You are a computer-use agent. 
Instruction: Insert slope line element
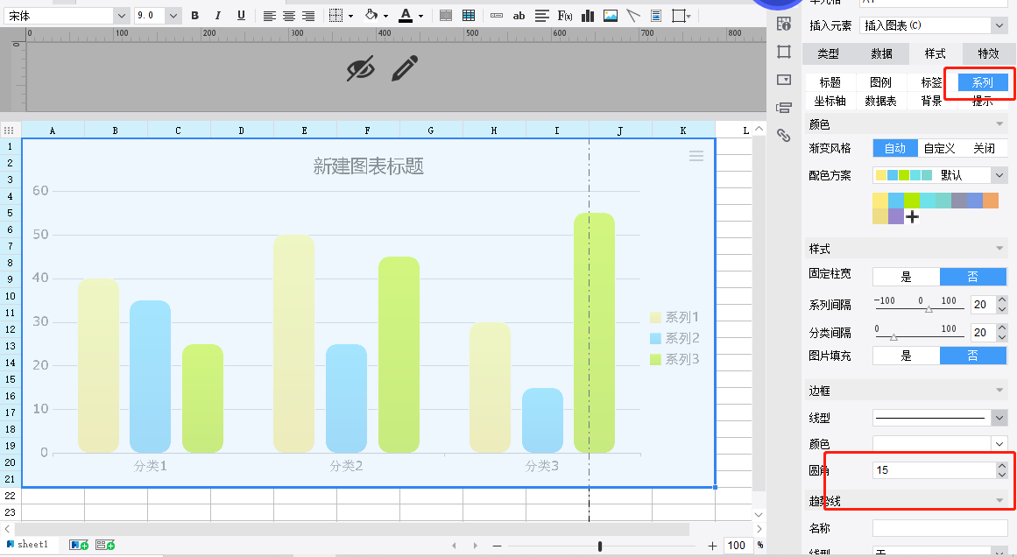[x=633, y=16]
